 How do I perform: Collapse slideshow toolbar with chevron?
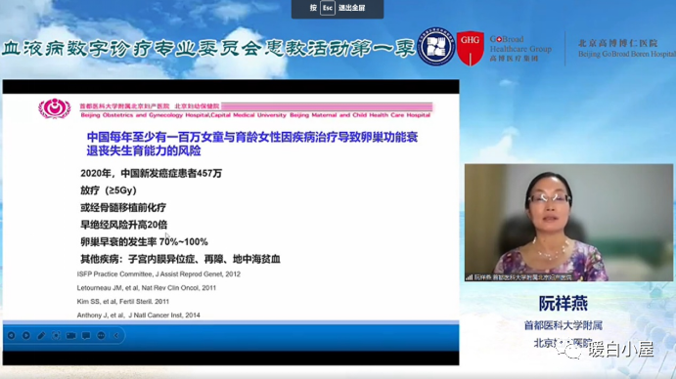pos(116,335)
